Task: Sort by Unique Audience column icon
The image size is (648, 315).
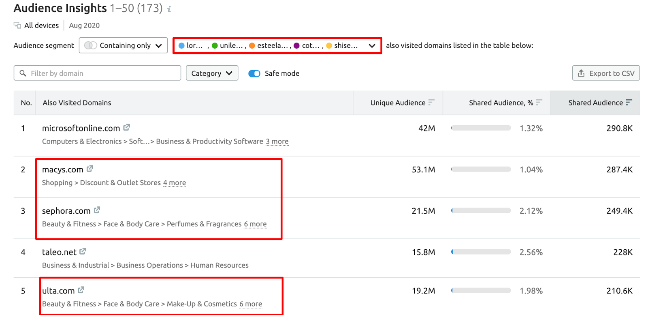Action: click(431, 103)
